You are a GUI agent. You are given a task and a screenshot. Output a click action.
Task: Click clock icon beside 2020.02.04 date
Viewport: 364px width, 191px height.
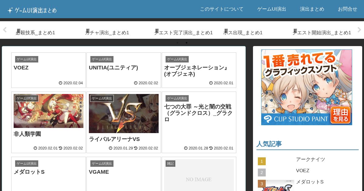point(60,83)
